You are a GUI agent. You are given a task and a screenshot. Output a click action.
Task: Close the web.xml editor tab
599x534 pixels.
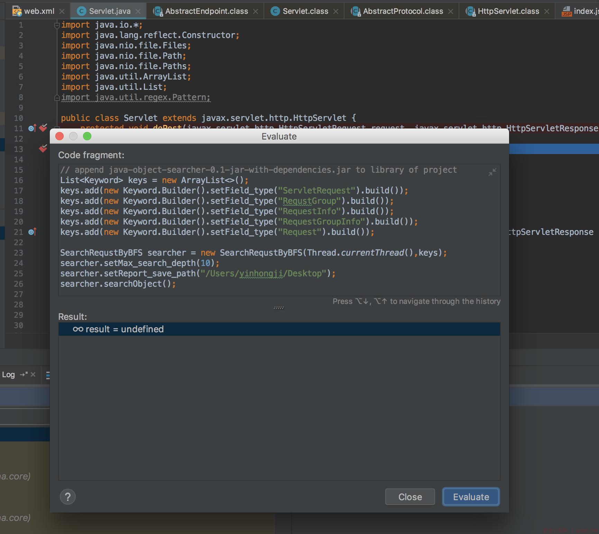(x=62, y=11)
